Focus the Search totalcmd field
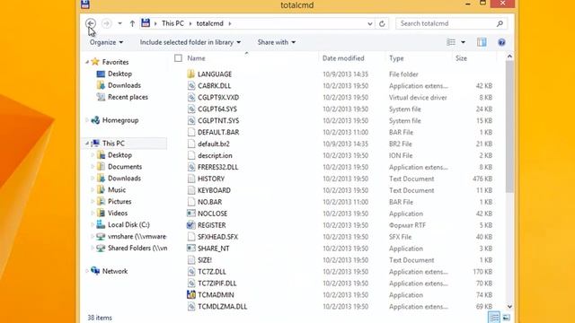 click(x=451, y=23)
